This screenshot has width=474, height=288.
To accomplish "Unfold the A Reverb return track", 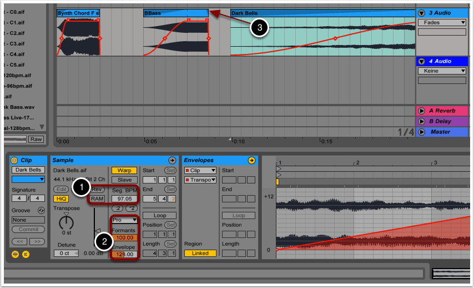I will coord(421,111).
